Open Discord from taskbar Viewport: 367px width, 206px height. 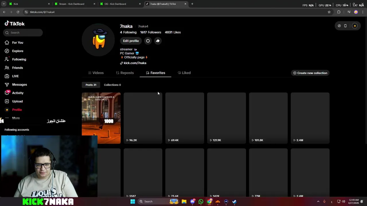[x=192, y=201]
